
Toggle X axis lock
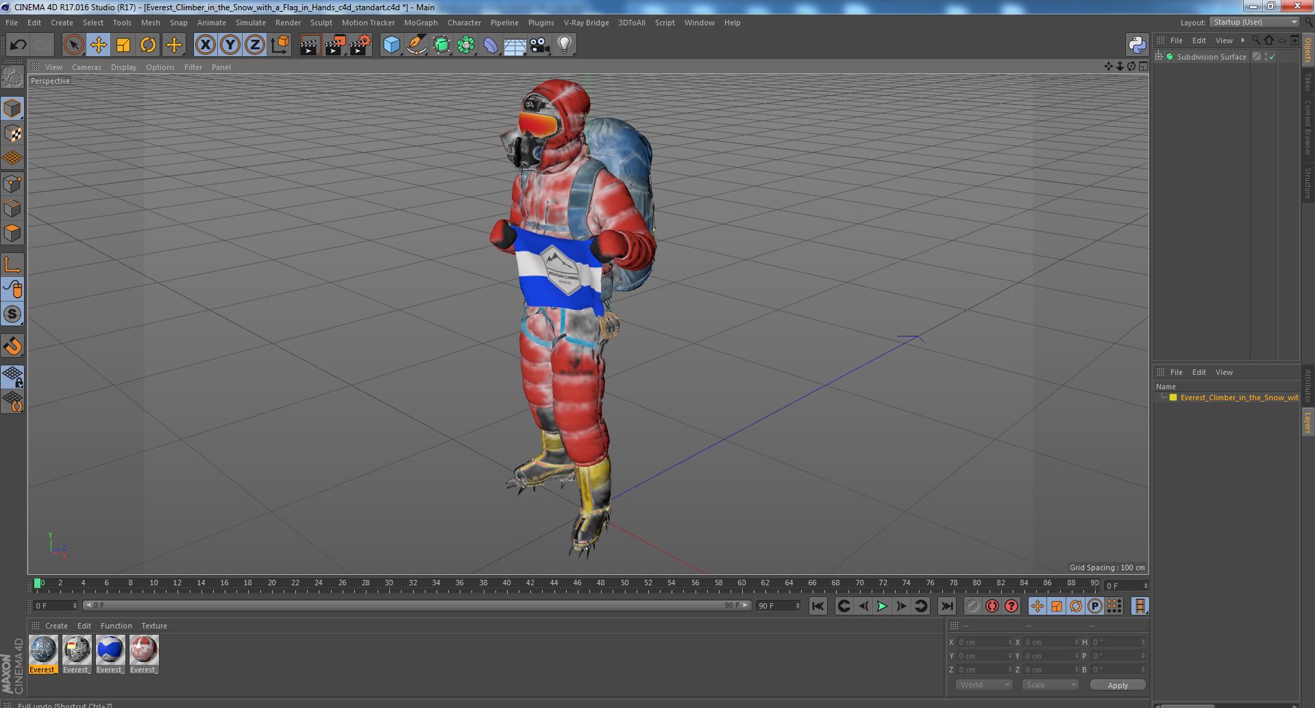205,45
